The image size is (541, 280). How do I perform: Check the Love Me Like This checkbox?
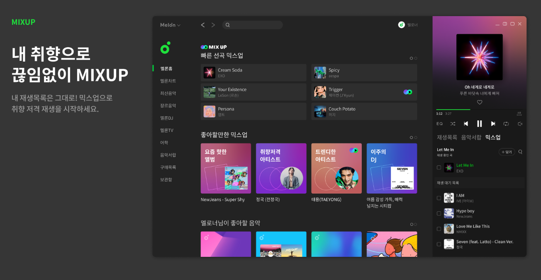(x=439, y=229)
